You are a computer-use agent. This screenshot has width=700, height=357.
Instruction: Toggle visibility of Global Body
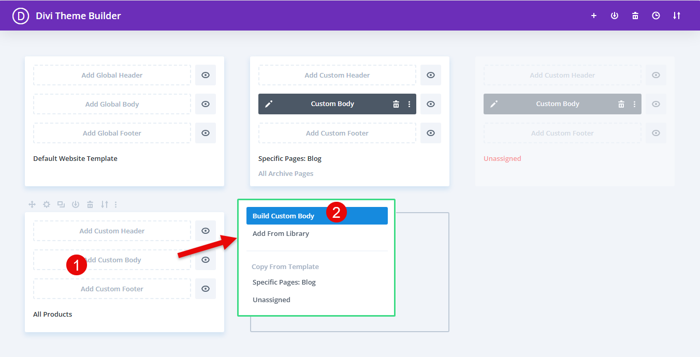click(206, 104)
